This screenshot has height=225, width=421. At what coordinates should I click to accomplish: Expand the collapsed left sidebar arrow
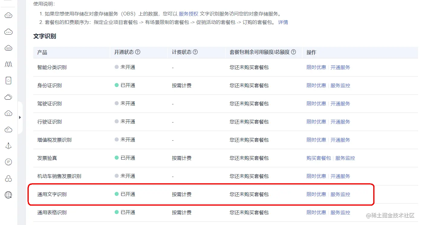20,117
